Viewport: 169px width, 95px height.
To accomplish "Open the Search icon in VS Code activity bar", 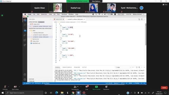I will (x=25, y=25).
